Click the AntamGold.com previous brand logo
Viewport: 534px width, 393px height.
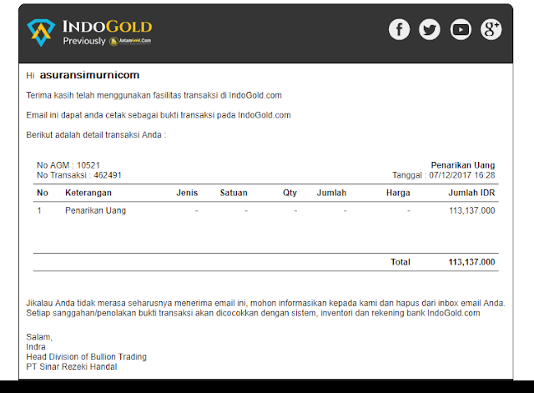click(x=130, y=41)
